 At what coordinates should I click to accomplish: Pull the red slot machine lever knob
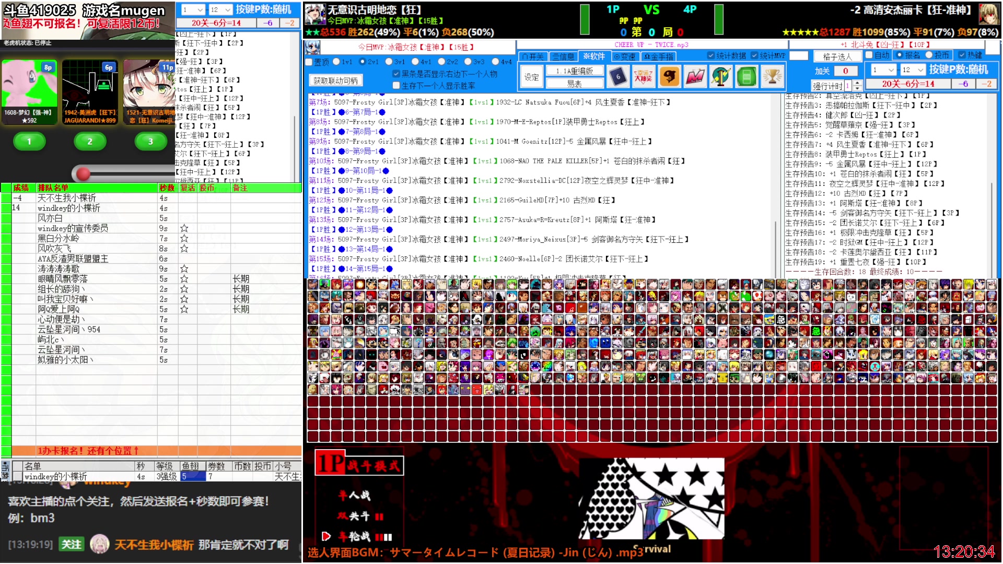[x=83, y=173]
